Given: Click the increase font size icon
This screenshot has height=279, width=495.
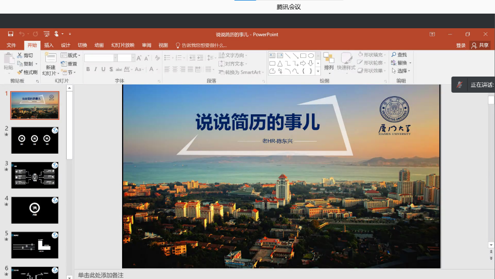Looking at the screenshot, I should (x=139, y=58).
